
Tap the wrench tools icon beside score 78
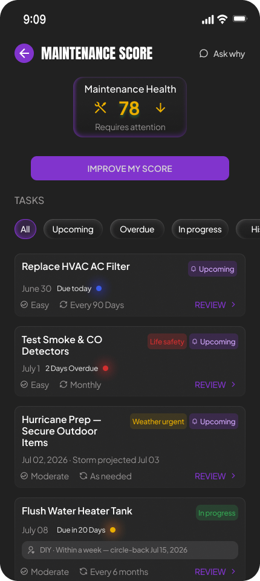click(x=100, y=108)
